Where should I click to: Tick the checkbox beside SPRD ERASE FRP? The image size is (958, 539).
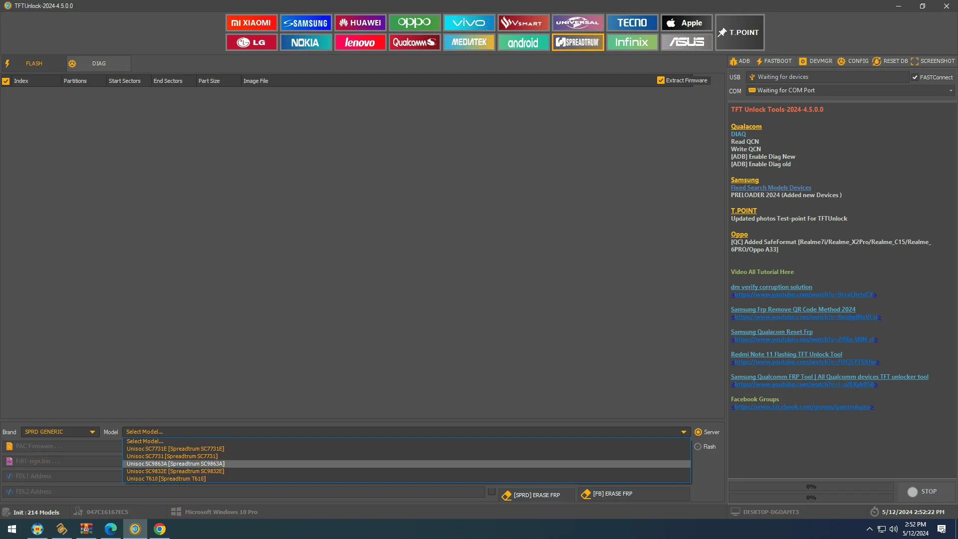491,492
